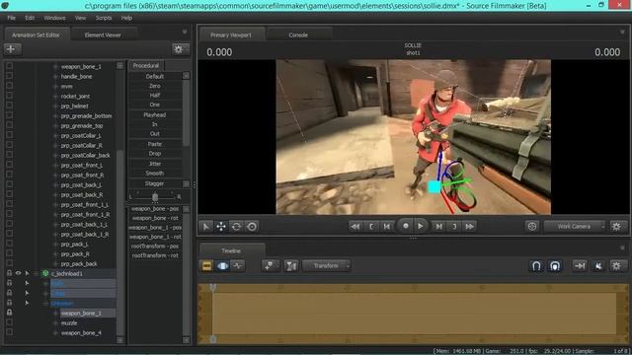The height and width of the screenshot is (355, 632).
Task: Click the camera target crosshair icon
Action: point(532,227)
